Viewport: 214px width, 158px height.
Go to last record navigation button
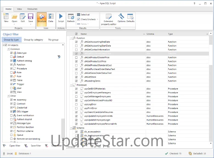pyautogui.click(x=108, y=147)
